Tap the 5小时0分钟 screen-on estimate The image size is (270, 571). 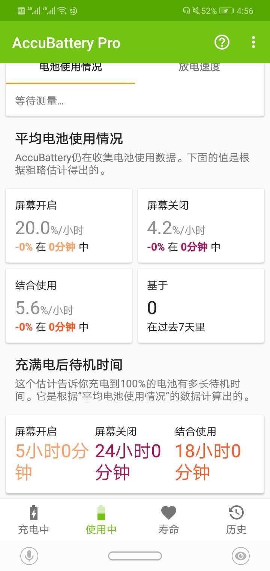(x=52, y=462)
